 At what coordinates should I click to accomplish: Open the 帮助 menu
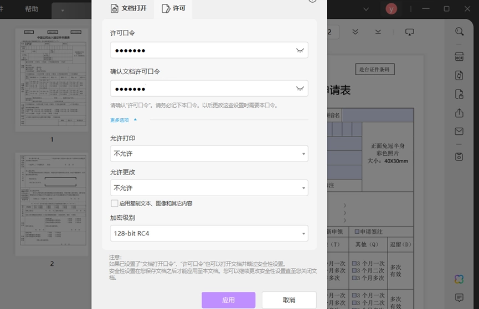(x=32, y=9)
